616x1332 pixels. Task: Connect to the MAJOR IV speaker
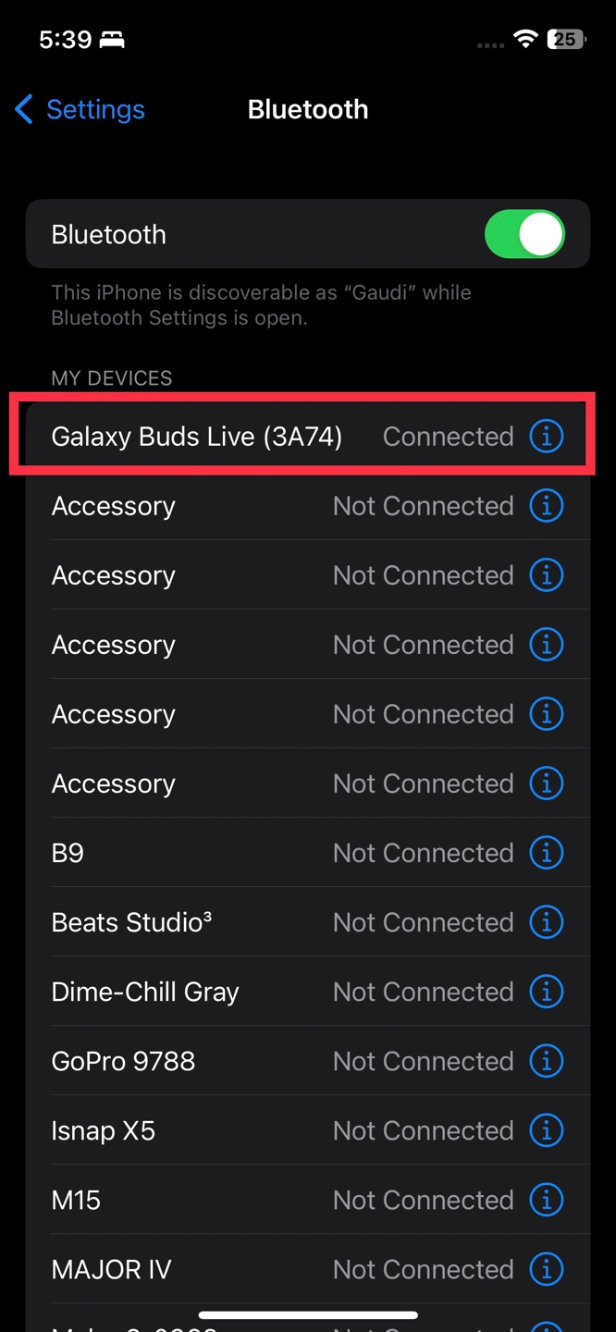coord(111,1269)
